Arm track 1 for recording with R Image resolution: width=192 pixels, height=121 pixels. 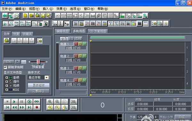coord(76,44)
